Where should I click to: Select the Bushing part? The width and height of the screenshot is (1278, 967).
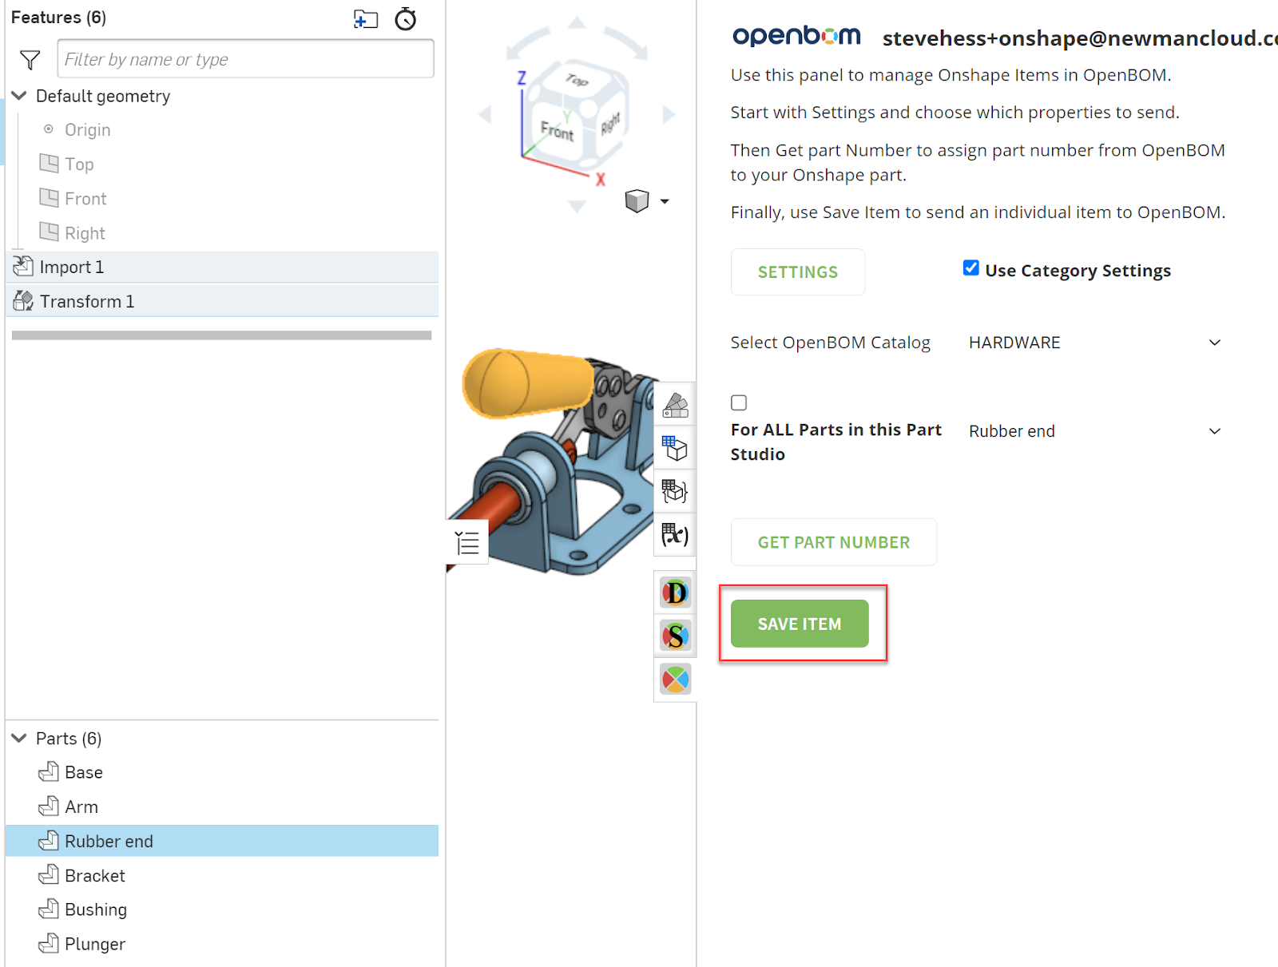(x=222, y=910)
